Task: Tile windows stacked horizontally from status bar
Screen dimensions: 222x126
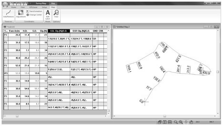Action: [170, 122]
